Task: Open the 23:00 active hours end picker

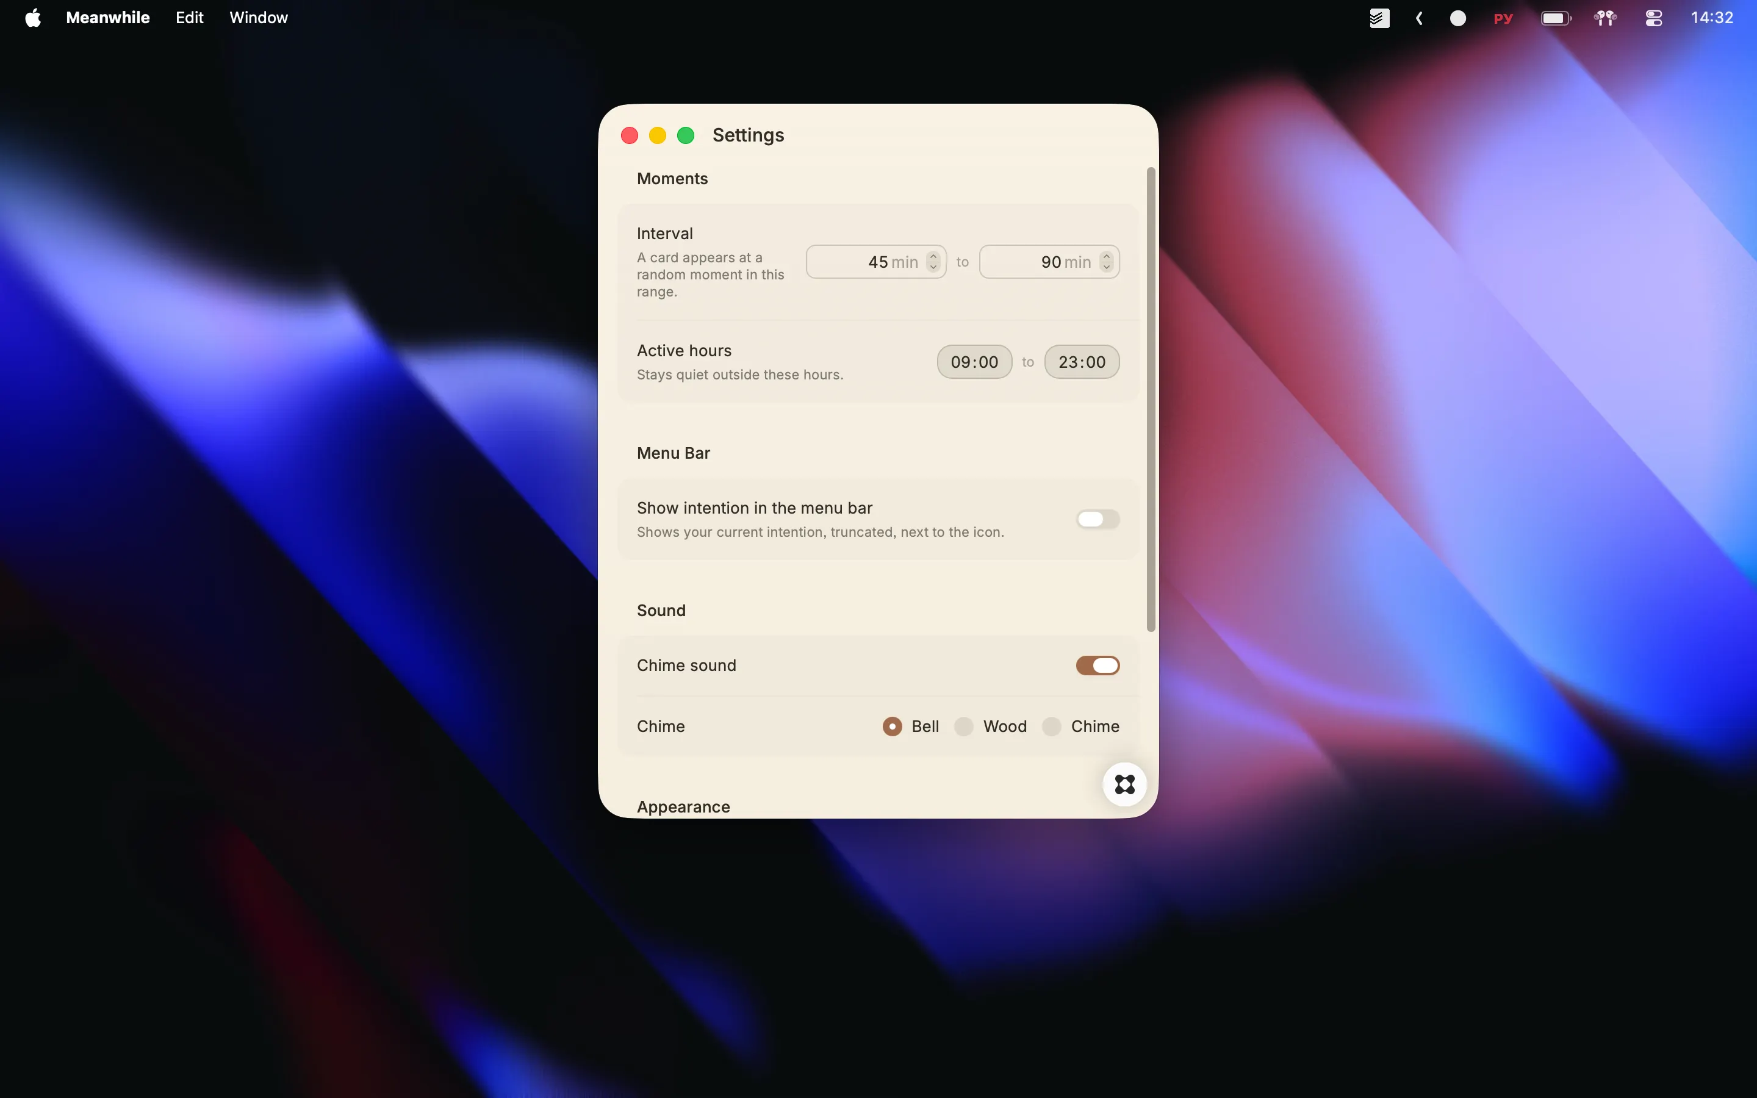Action: (1082, 362)
